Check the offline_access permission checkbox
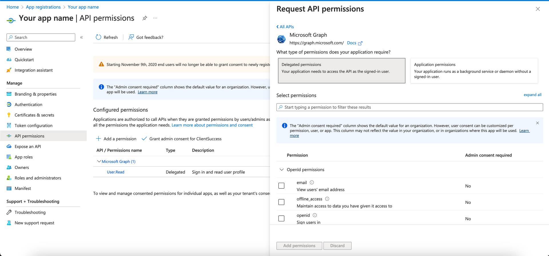Viewport: 549px width, 256px height. pyautogui.click(x=281, y=202)
